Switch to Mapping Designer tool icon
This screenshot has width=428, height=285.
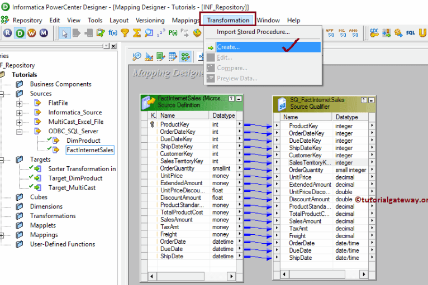186,56
